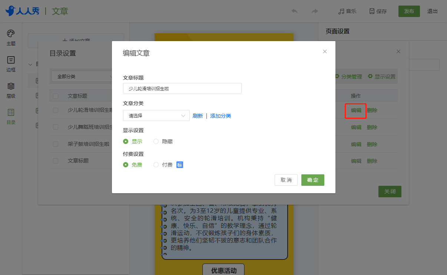Click 删除 for the 少儿舞蹈班 row

(372, 127)
